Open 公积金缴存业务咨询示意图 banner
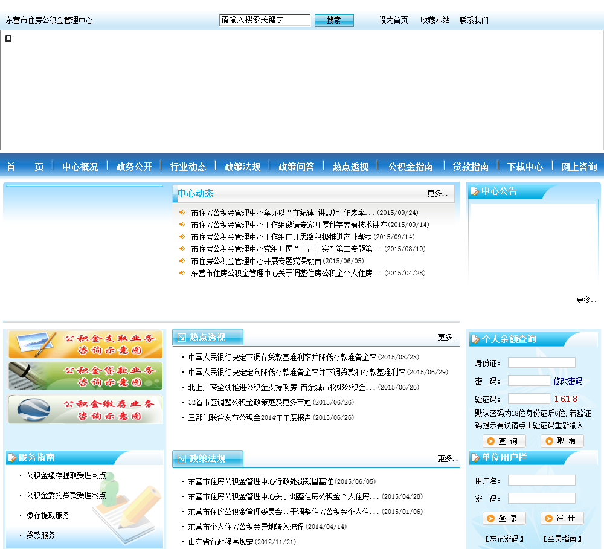Viewport: 604px width, 549px height. [86, 409]
